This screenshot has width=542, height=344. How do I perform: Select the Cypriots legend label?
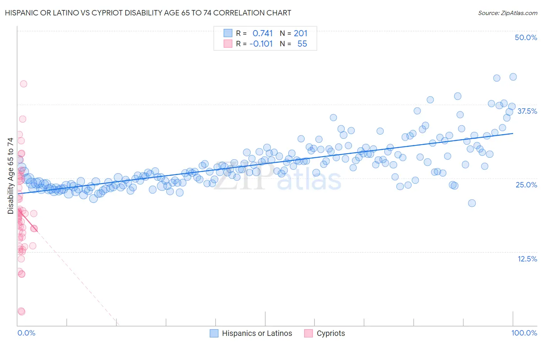point(331,333)
